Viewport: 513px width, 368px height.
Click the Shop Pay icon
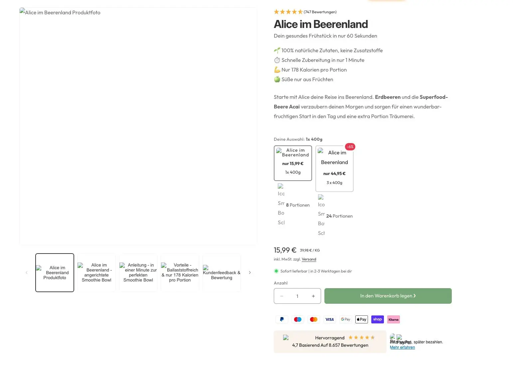tap(377, 319)
